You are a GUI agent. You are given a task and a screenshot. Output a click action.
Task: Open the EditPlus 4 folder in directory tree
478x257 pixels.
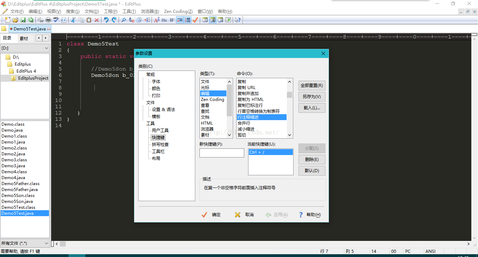pos(26,71)
